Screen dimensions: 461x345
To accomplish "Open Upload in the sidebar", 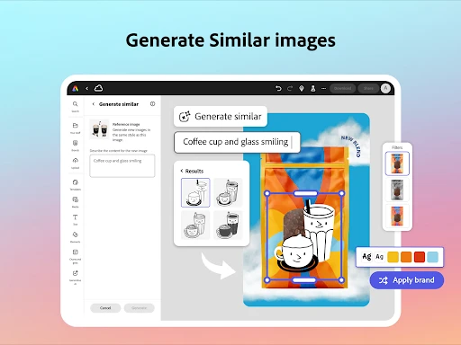I will pyautogui.click(x=75, y=164).
